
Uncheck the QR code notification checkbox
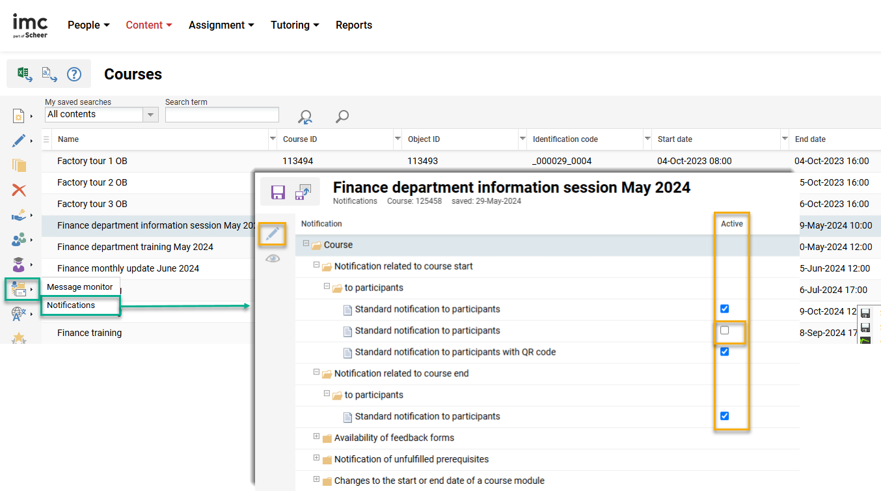pos(724,352)
